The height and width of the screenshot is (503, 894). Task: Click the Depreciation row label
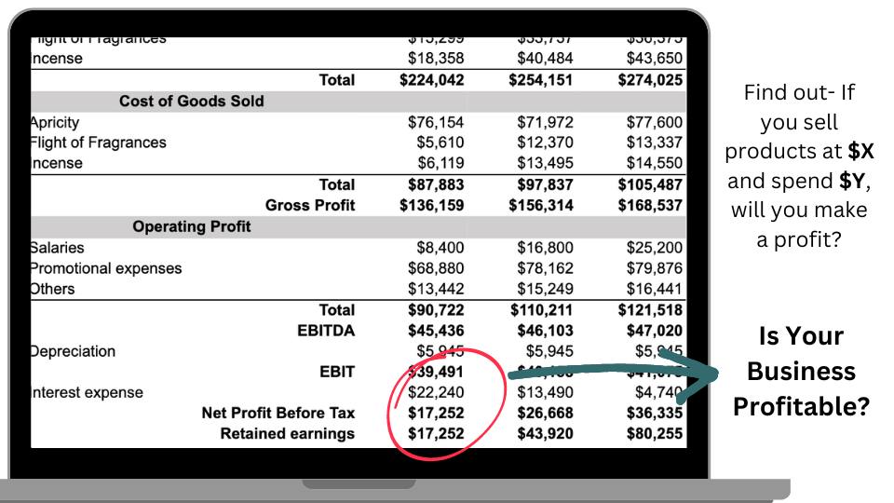73,351
